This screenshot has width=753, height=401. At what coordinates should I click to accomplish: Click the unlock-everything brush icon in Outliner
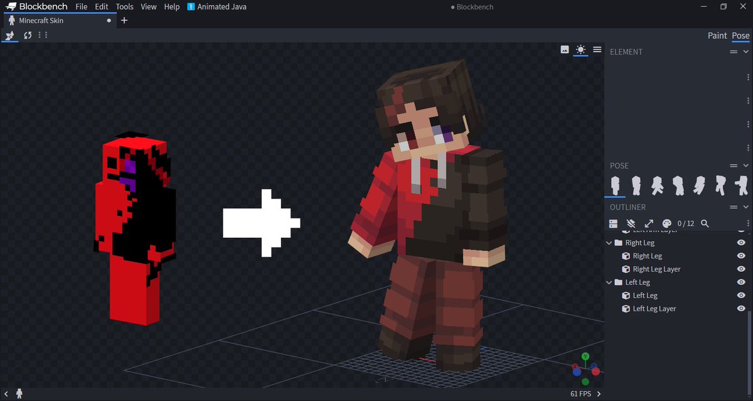(631, 223)
